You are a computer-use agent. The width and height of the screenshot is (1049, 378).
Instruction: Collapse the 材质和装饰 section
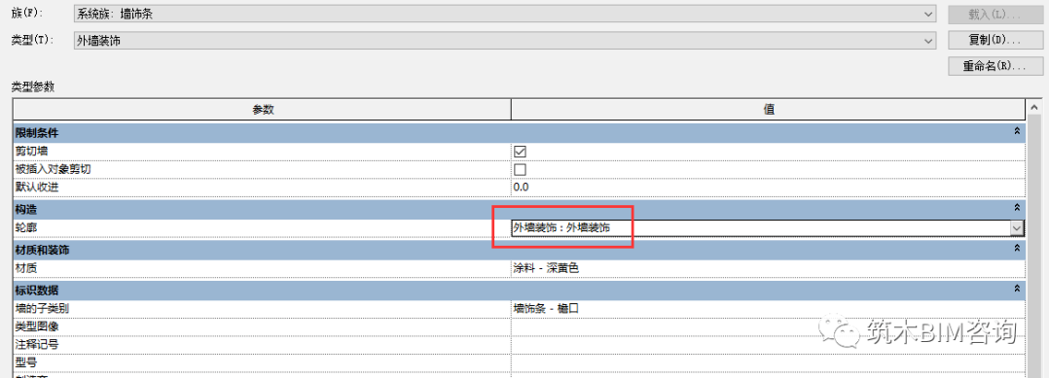coord(1017,249)
